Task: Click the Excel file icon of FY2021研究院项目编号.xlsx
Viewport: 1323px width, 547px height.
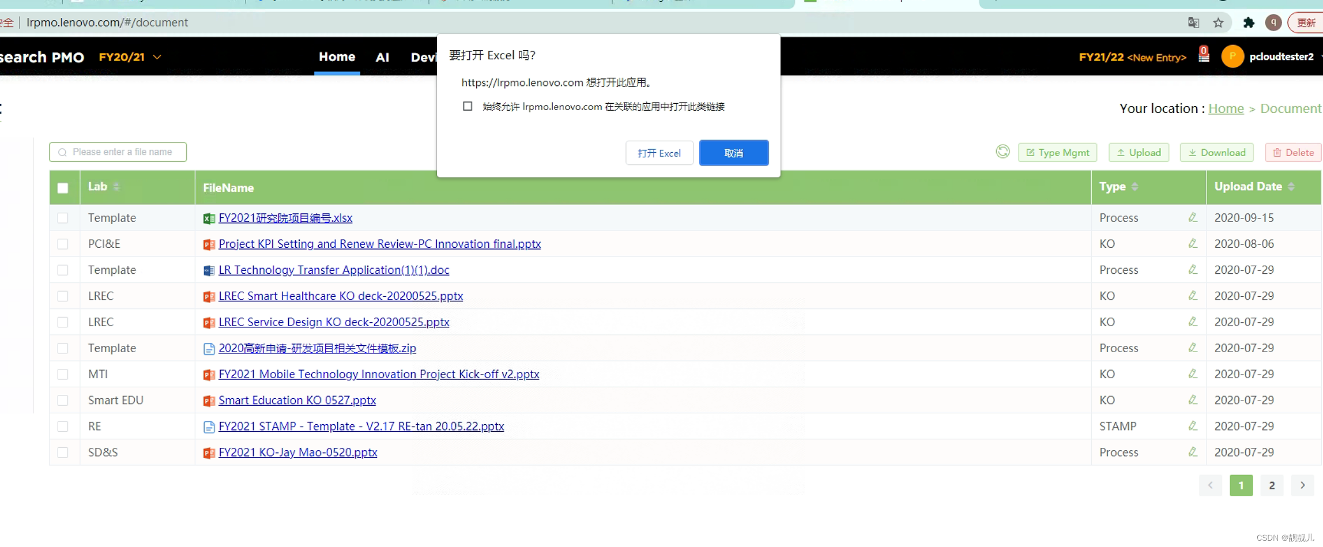Action: point(209,218)
